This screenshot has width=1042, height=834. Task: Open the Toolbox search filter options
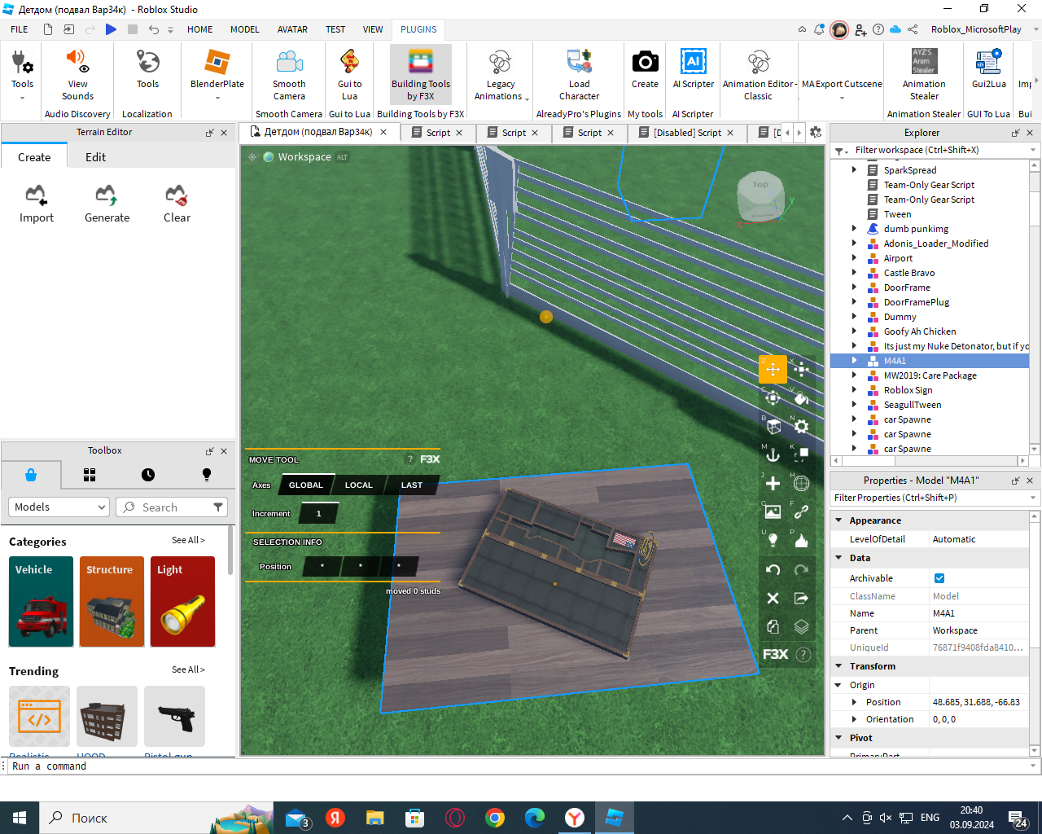(x=218, y=507)
